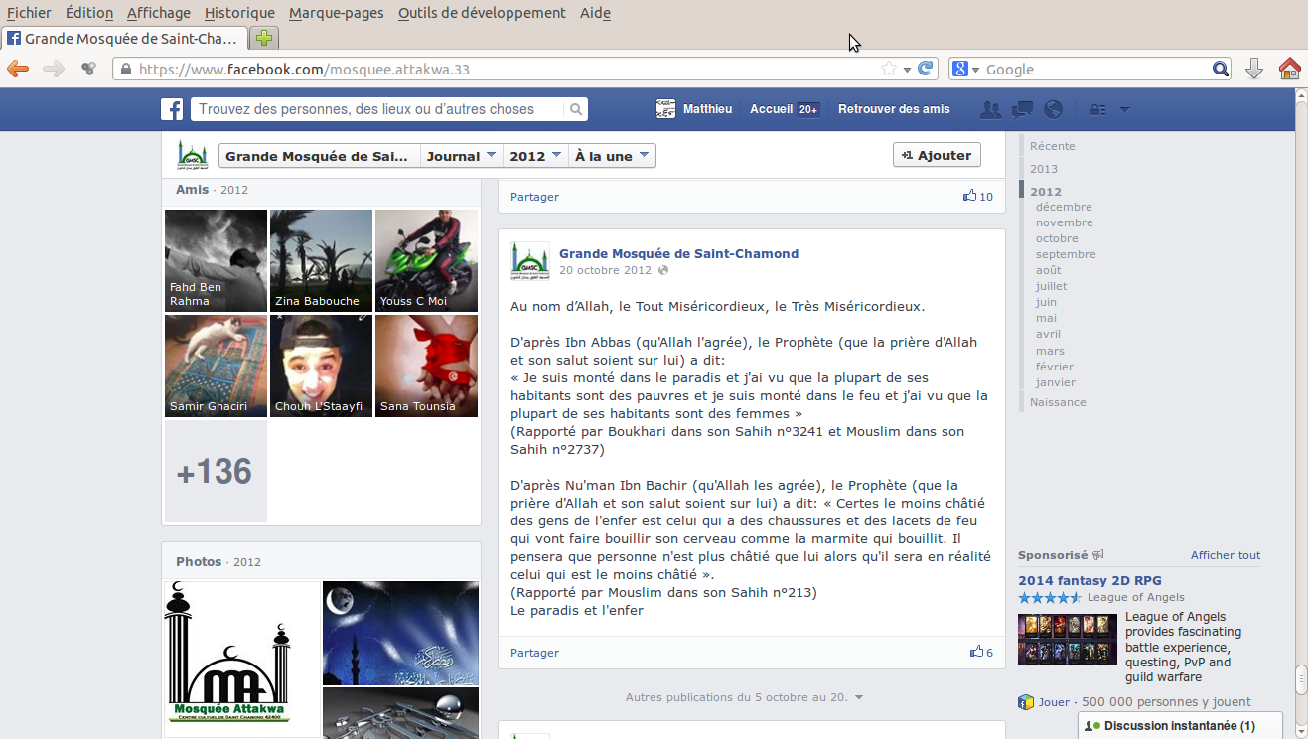This screenshot has height=739, width=1308.
Task: Go back with browser back arrow
Action: point(18,69)
